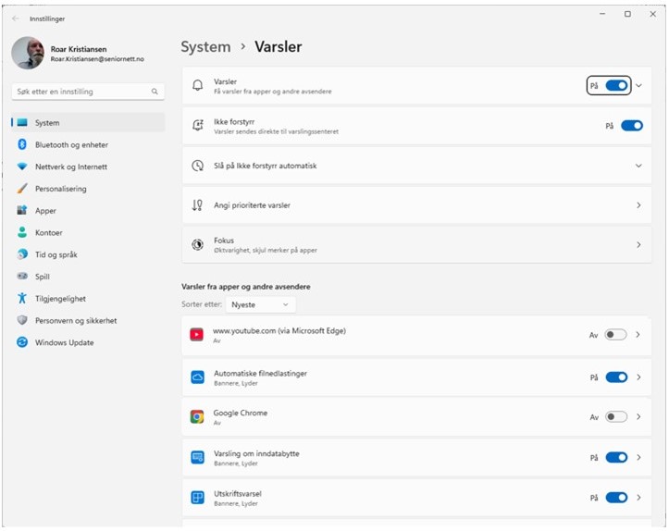Click the back arrow in title bar

pos(16,19)
